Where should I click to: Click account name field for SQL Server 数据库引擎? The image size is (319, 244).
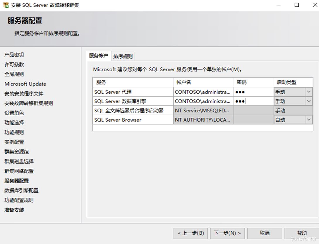pos(203,101)
